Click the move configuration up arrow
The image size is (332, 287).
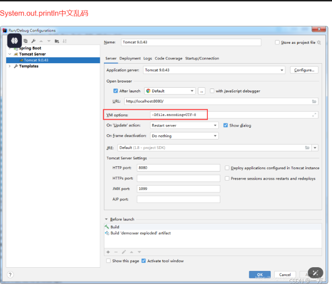(x=41, y=41)
